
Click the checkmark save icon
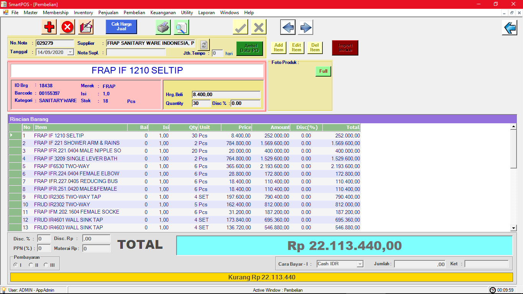240,27
